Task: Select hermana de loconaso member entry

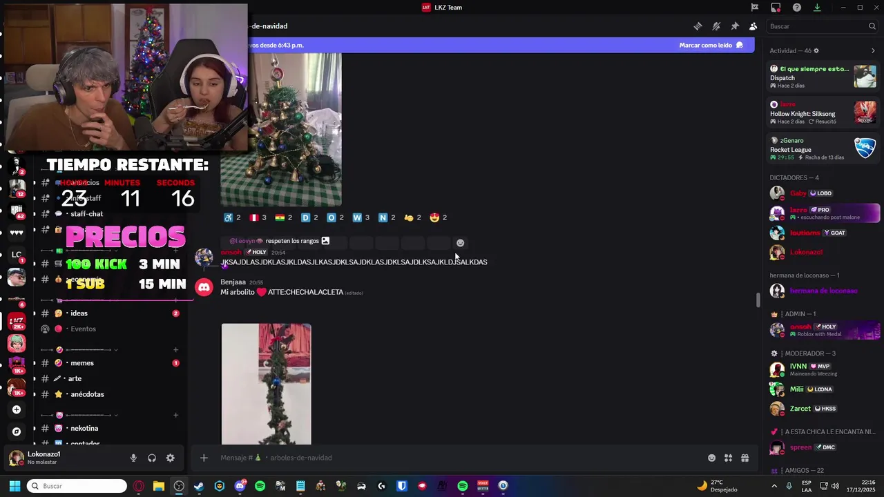Action: (x=823, y=291)
